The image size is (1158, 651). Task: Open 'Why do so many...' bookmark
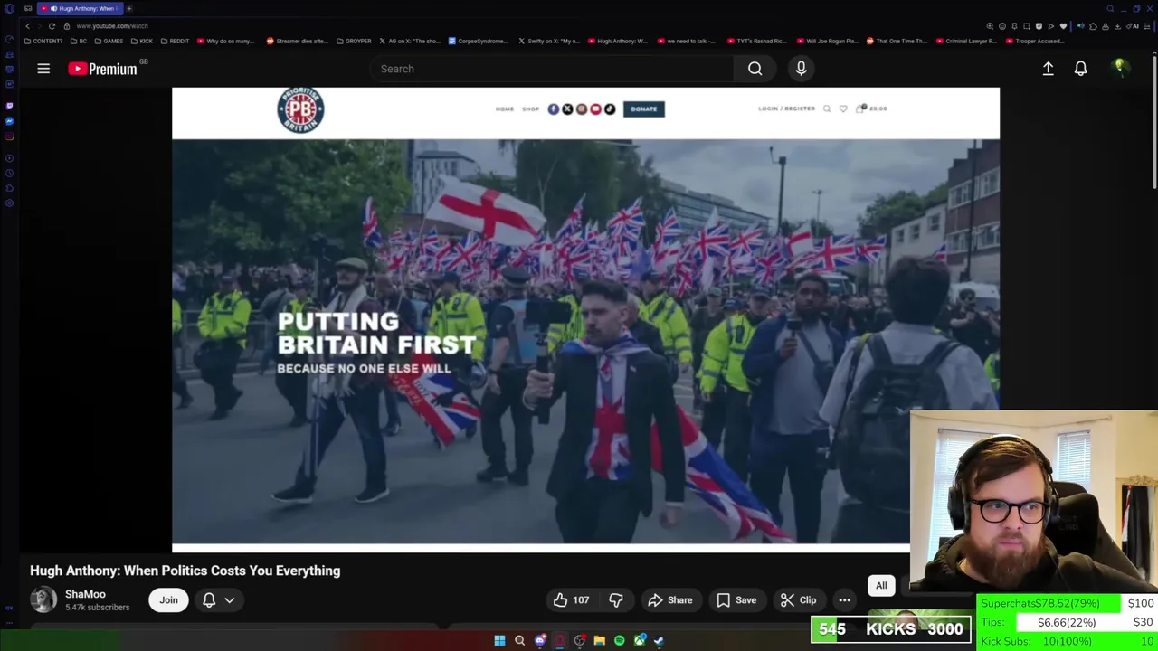tap(226, 41)
